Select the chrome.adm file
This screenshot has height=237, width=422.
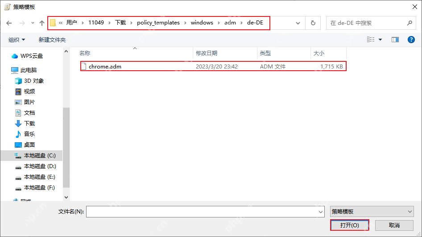click(x=213, y=66)
